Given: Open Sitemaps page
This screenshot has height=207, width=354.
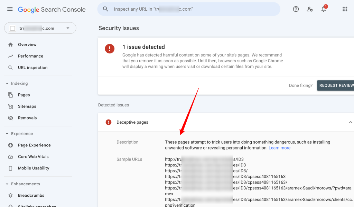Looking at the screenshot, I should pyautogui.click(x=27, y=106).
